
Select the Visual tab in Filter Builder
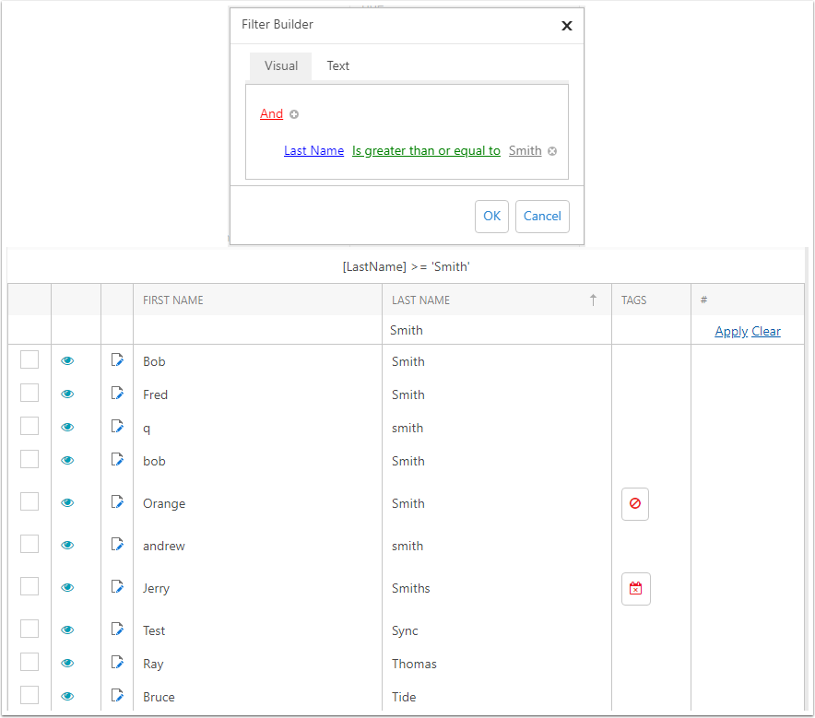tap(280, 66)
